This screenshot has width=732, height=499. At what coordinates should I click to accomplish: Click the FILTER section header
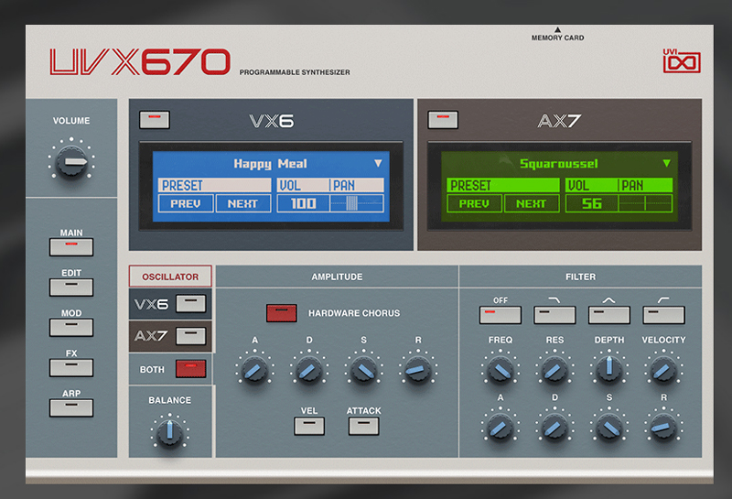pos(581,277)
